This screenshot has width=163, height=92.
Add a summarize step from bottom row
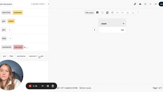pos(21,56)
